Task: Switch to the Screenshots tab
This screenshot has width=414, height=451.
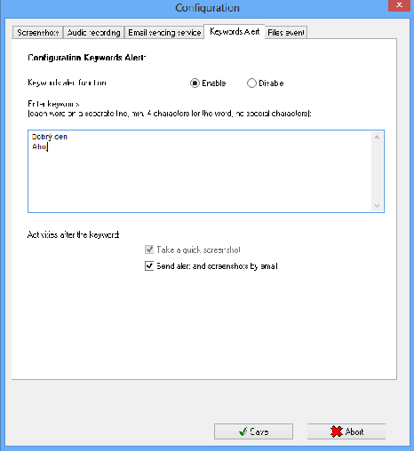Action: click(x=37, y=32)
